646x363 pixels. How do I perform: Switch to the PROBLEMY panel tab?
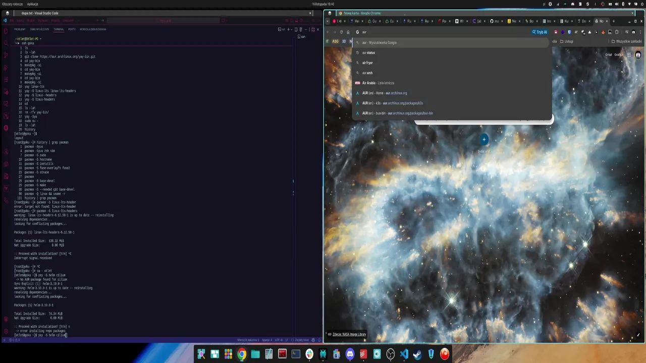click(20, 29)
